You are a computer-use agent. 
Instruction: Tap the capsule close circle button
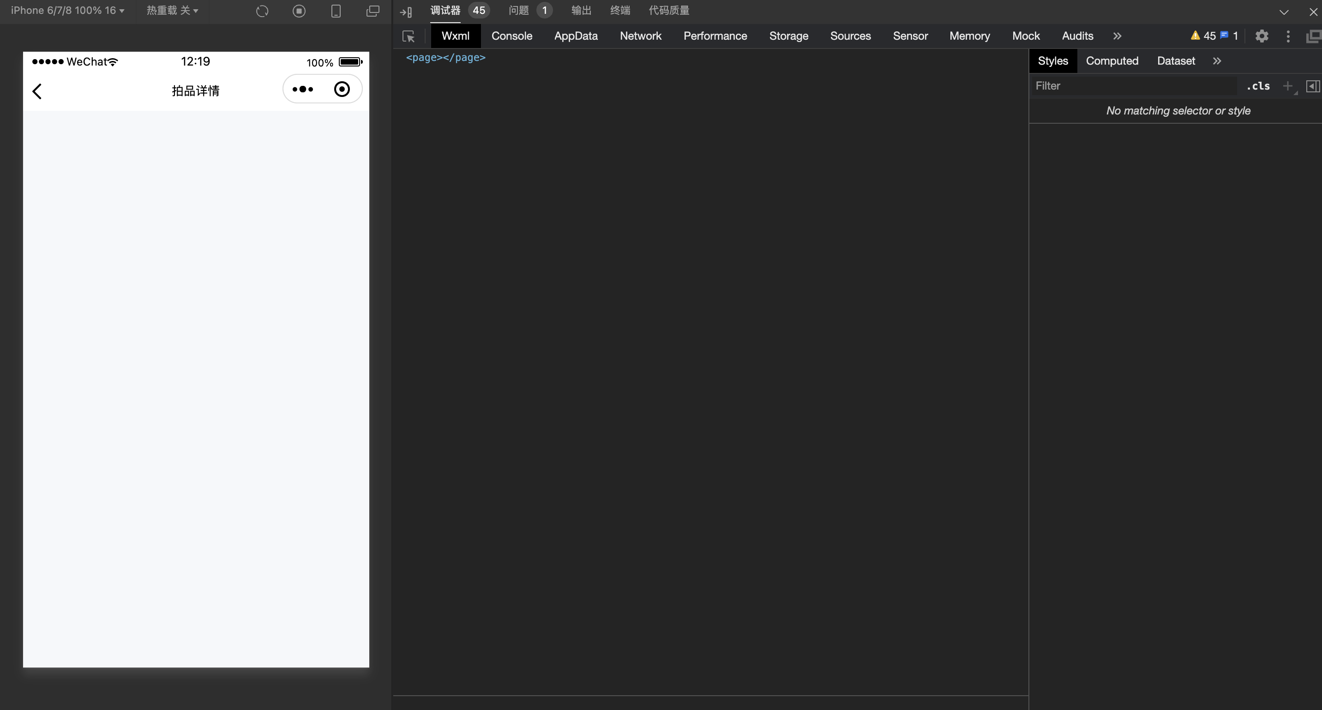coord(342,90)
